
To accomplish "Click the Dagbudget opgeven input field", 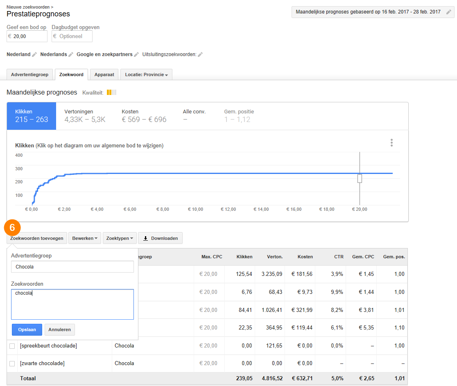I will [72, 36].
